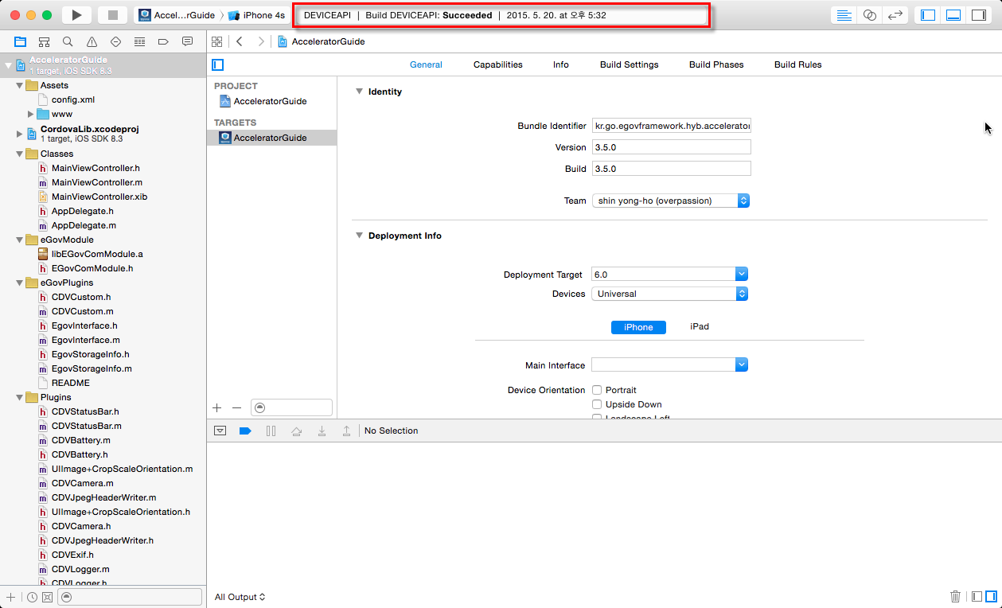Toggle breakpoints in the debug bar

click(x=245, y=431)
